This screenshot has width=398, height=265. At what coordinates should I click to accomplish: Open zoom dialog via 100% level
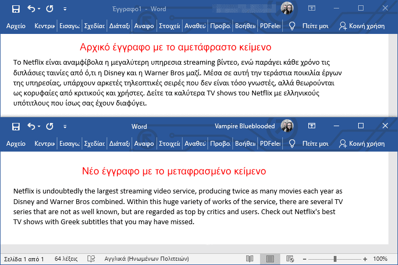pos(380,259)
